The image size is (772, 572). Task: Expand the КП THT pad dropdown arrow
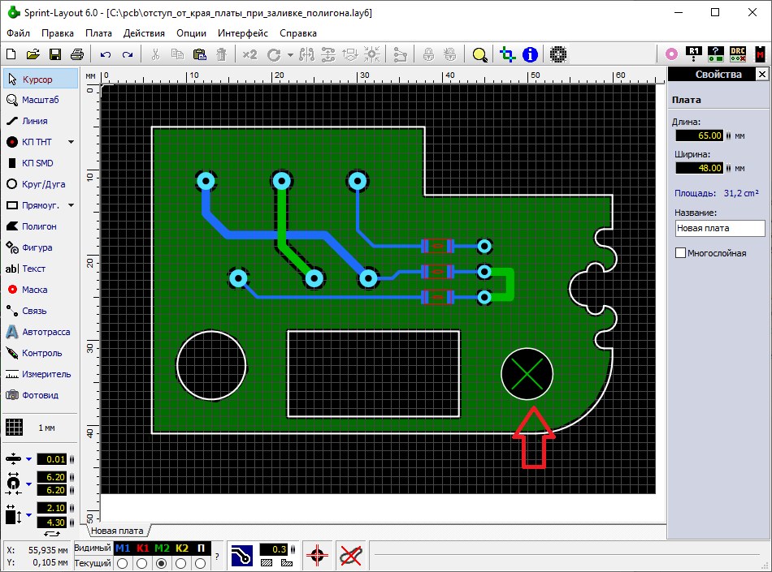tap(71, 142)
